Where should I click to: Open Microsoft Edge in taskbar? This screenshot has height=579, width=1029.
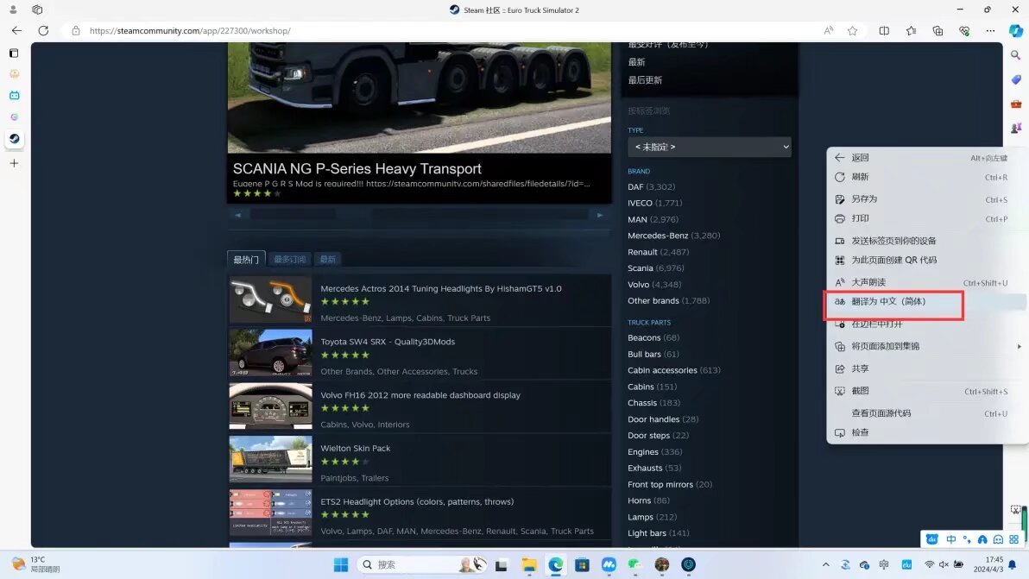coord(556,564)
